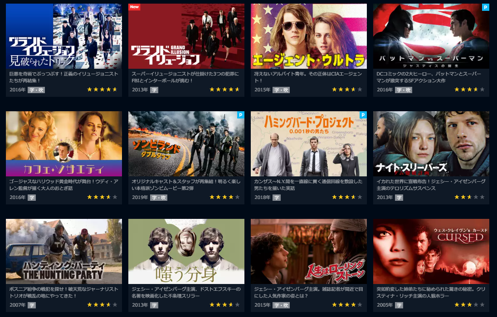Click the 字・吹 badge next to 2019年
The height and width of the screenshot is (317, 497).
(x=159, y=198)
